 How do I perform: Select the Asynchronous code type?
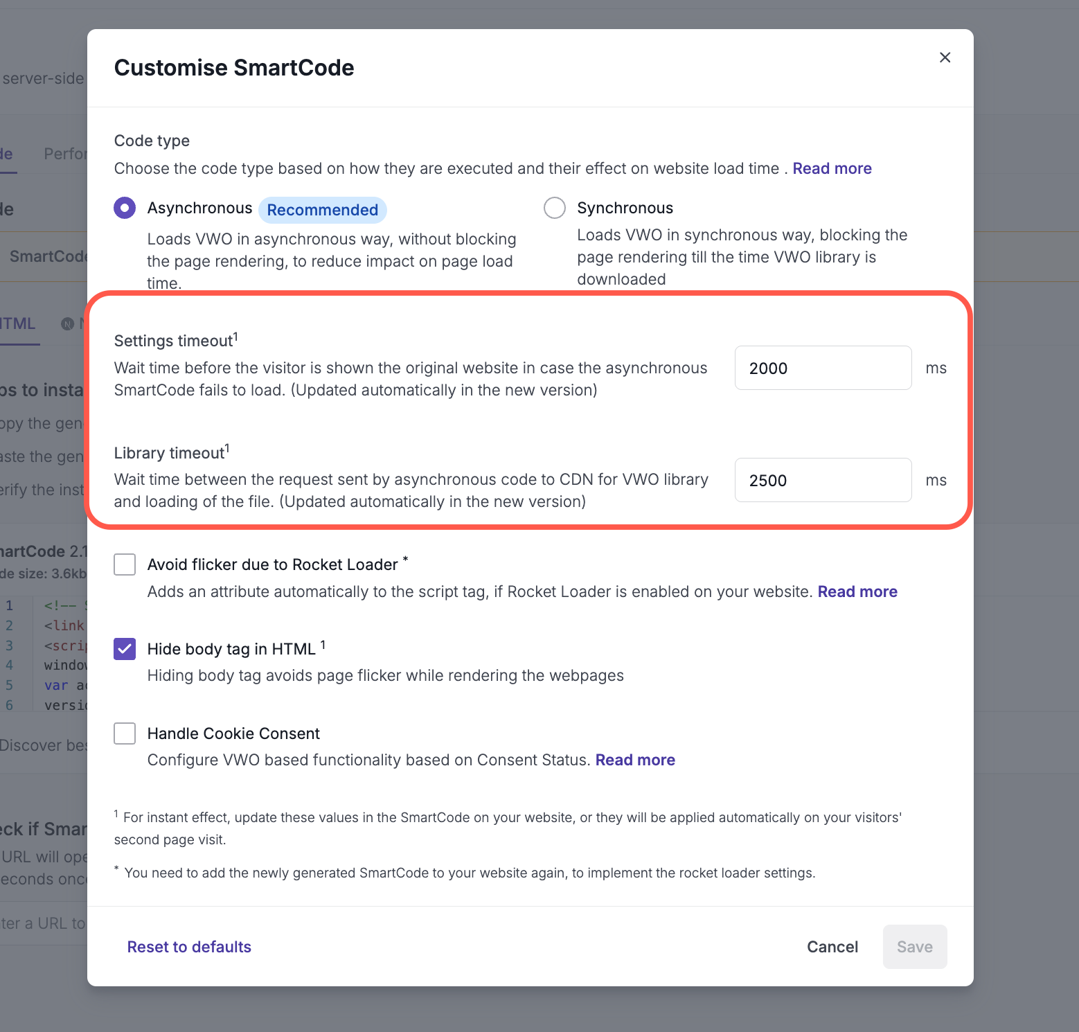[125, 208]
